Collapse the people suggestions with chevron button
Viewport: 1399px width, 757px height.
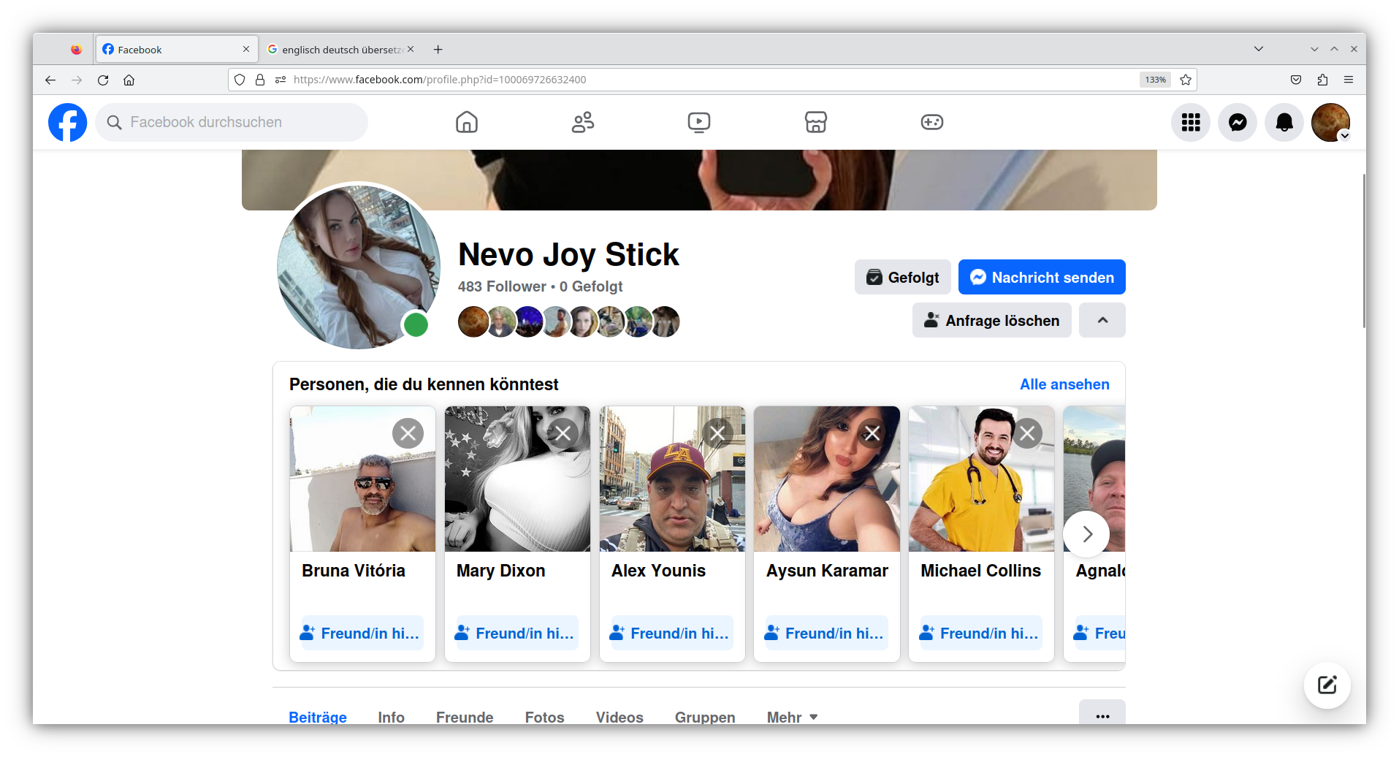[1102, 320]
